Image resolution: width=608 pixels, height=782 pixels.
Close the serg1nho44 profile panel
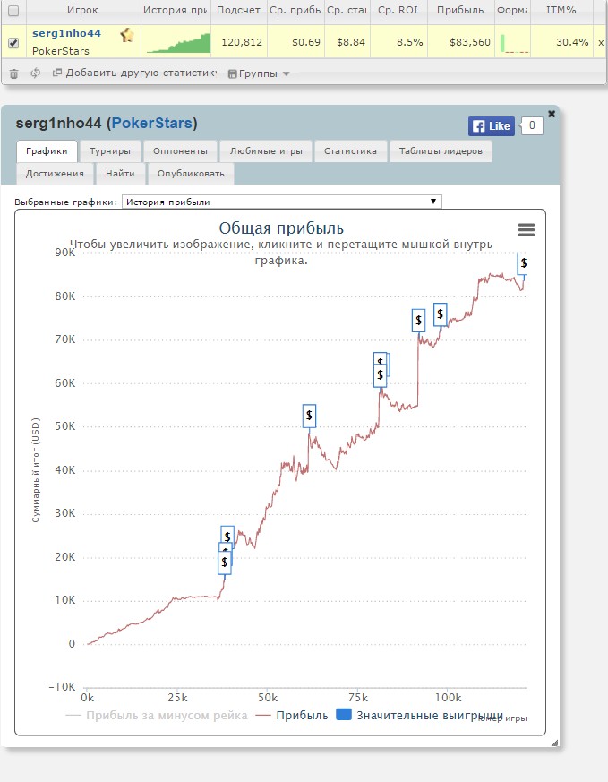point(552,114)
